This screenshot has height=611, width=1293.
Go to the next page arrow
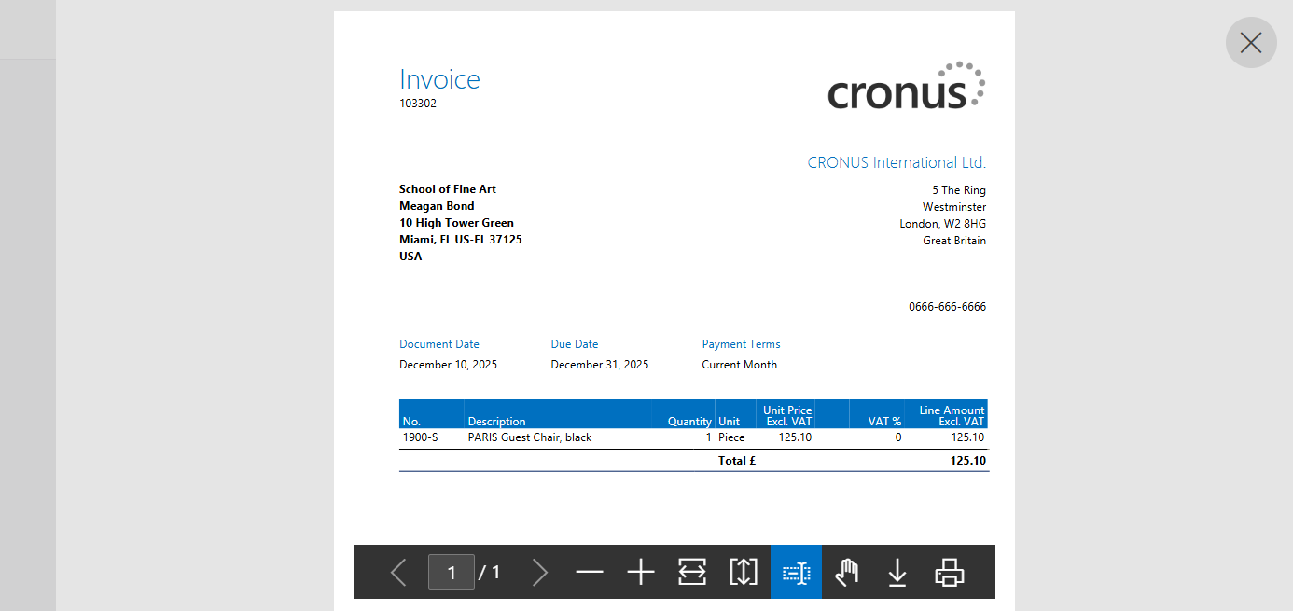[539, 572]
